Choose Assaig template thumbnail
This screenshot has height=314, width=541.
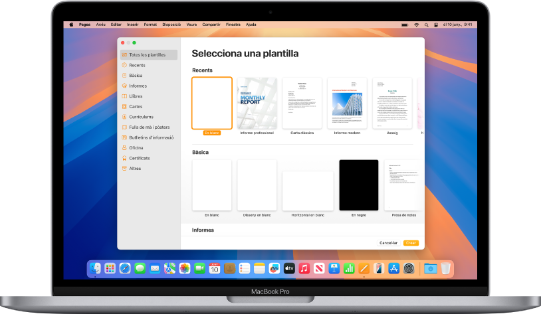pos(392,103)
